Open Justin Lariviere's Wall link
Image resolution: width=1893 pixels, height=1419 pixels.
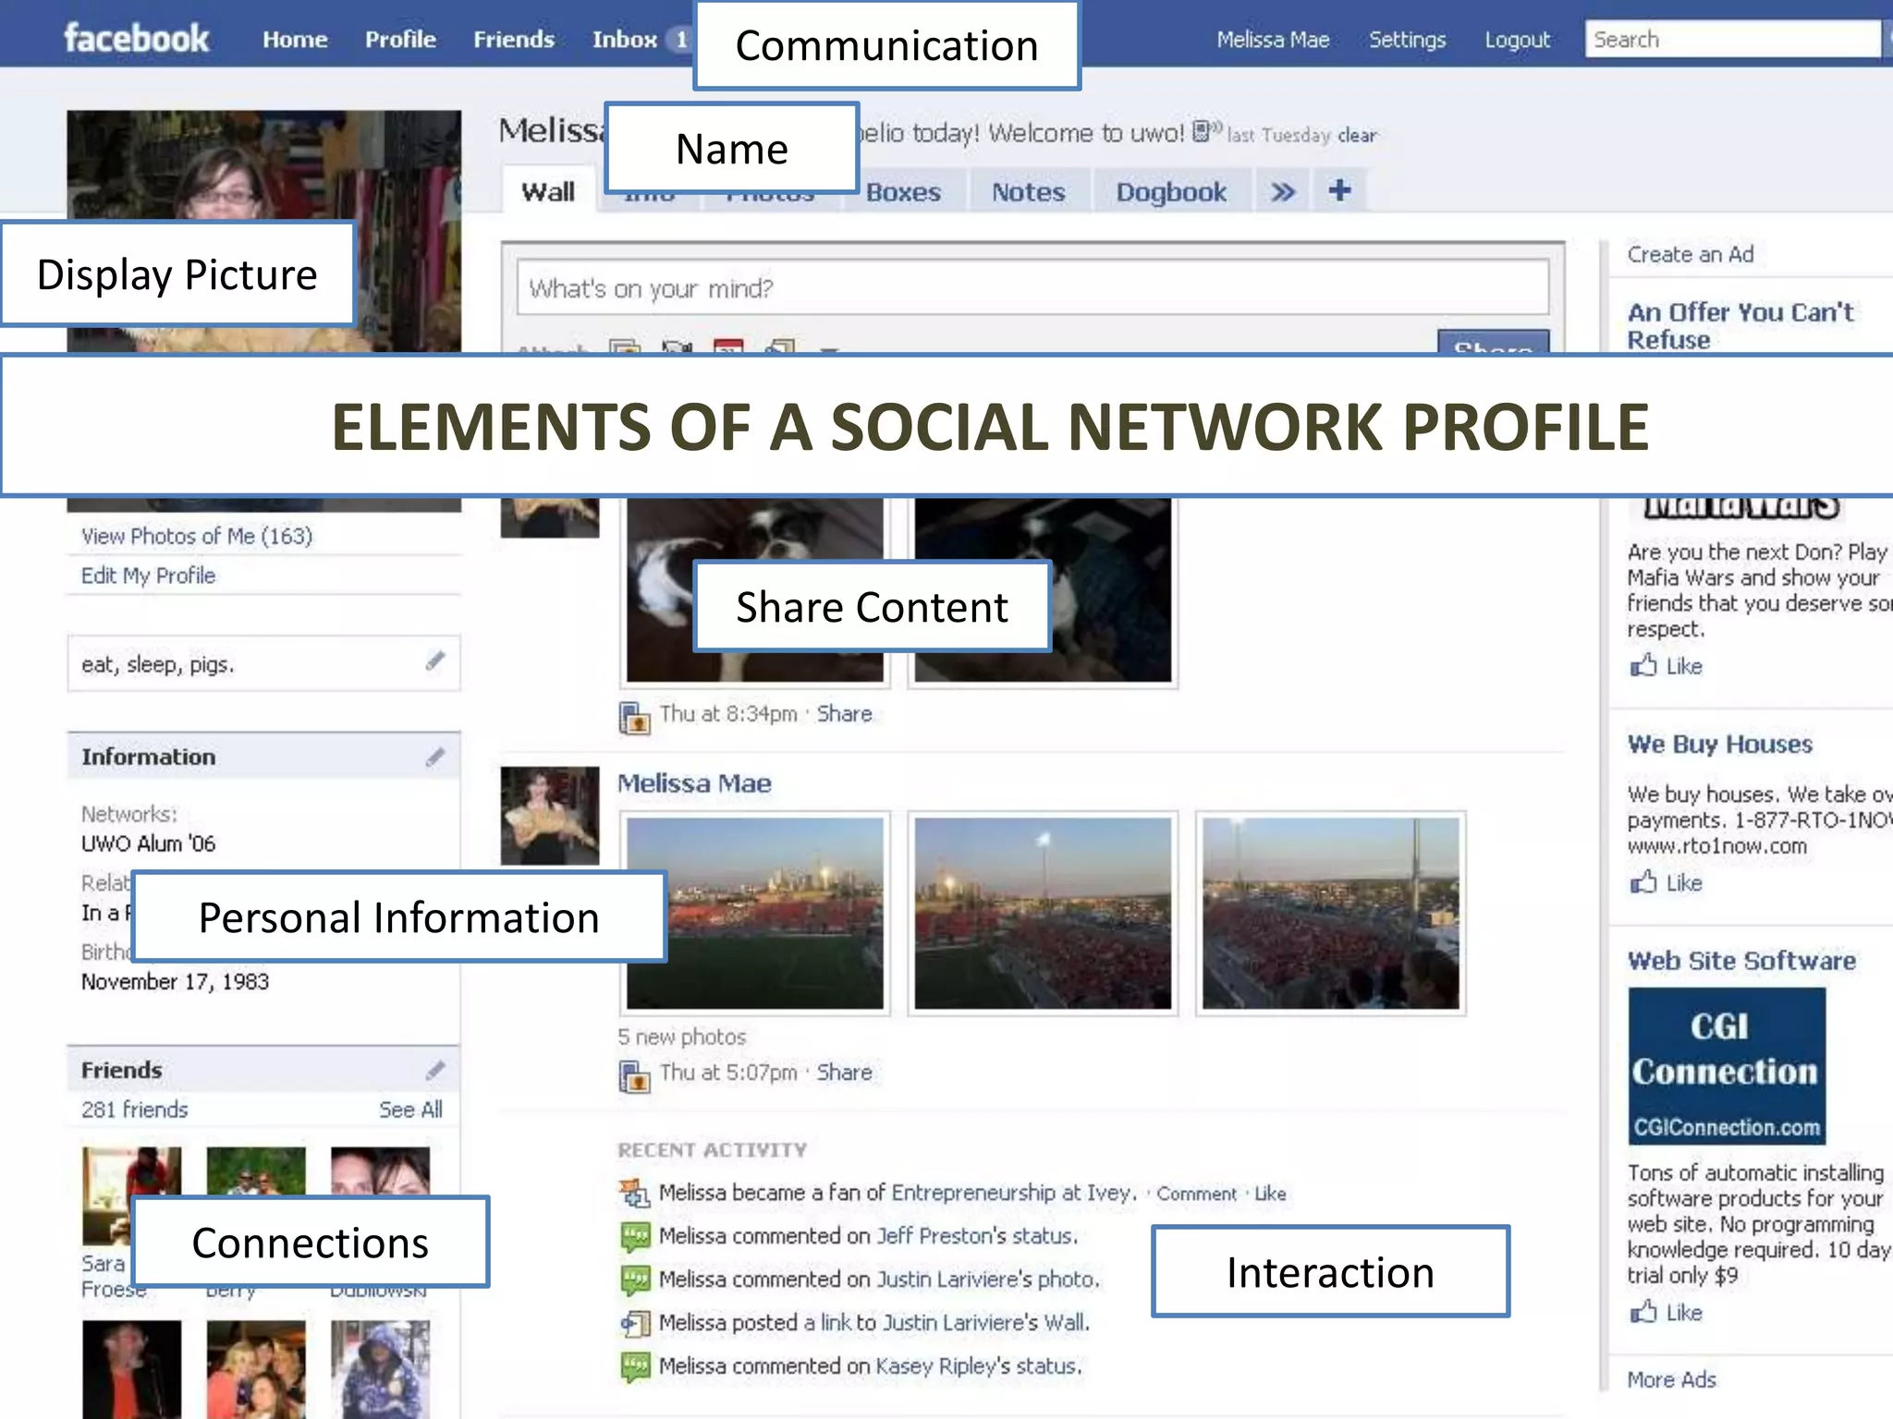click(x=986, y=1323)
